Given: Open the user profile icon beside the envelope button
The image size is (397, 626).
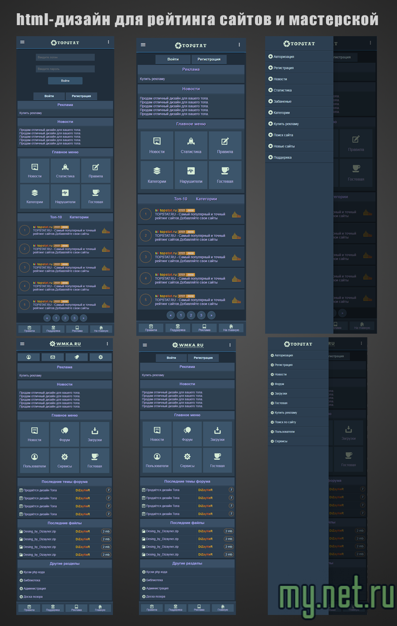Looking at the screenshot, I should 29,357.
